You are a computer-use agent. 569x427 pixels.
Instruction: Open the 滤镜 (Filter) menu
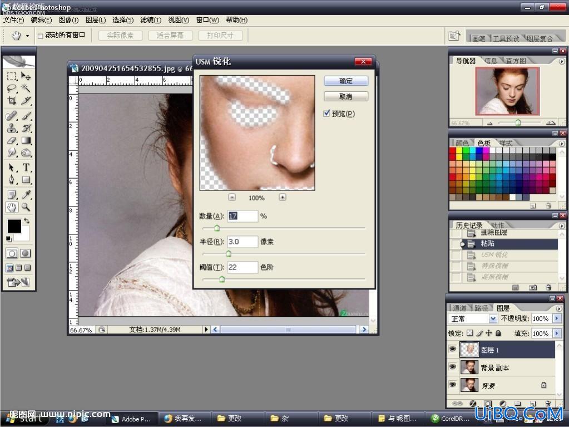150,20
